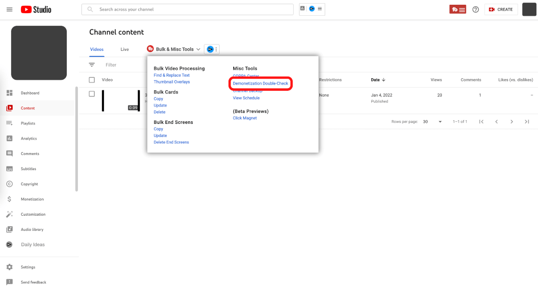Go to next page arrow
538x286 pixels.
511,122
